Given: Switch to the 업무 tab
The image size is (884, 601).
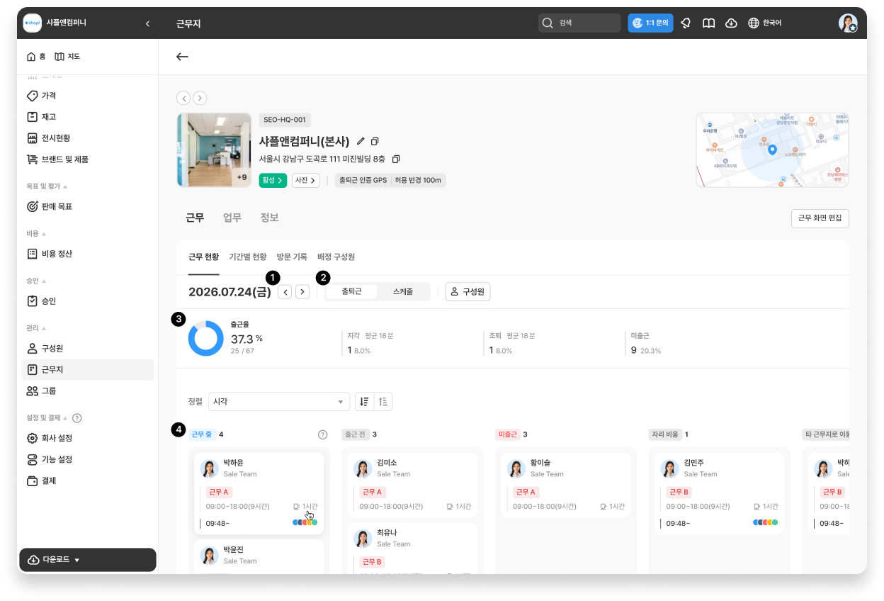Looking at the screenshot, I should point(232,218).
